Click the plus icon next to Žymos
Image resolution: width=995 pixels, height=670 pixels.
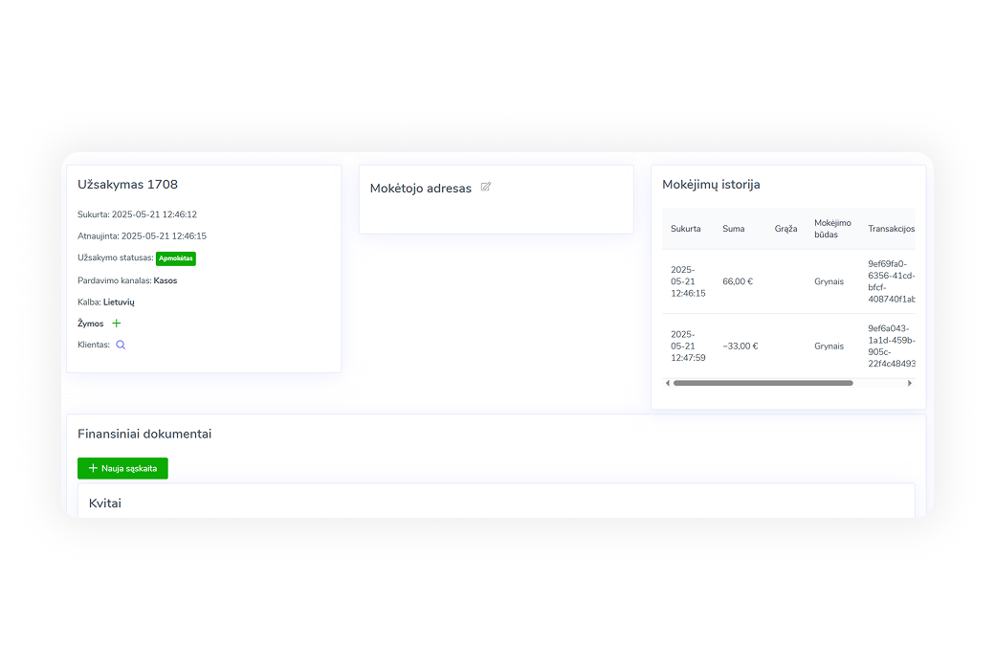coord(117,324)
